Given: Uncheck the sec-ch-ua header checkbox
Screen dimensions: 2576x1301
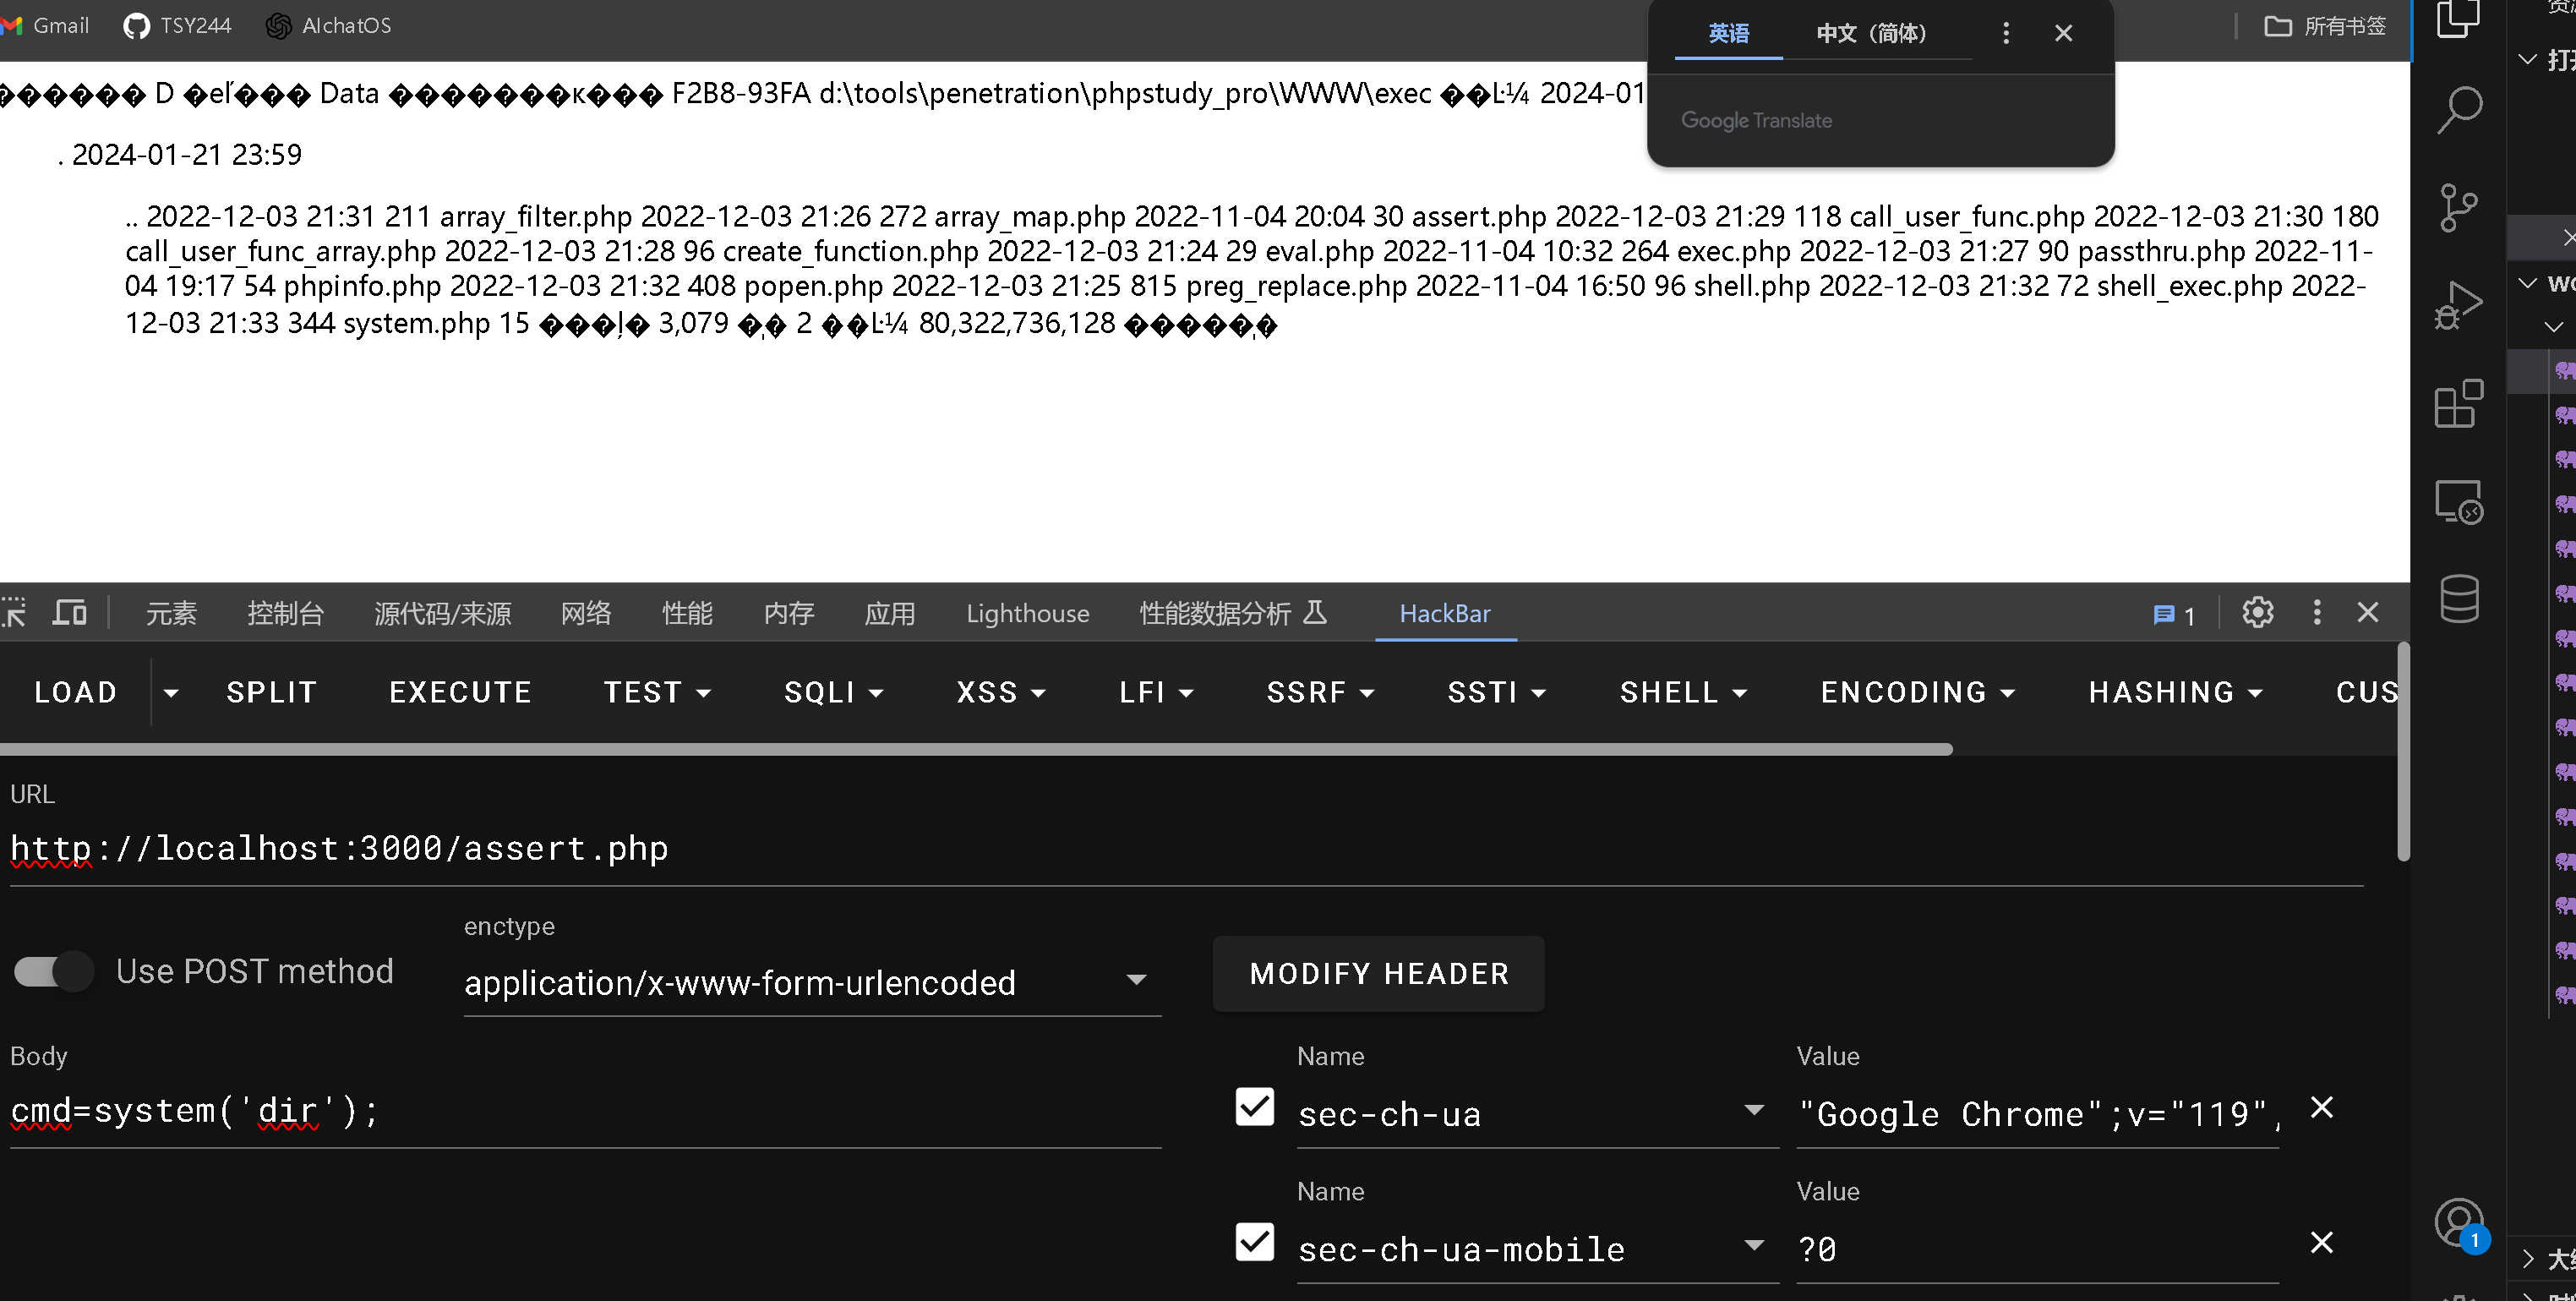Looking at the screenshot, I should pos(1254,1107).
